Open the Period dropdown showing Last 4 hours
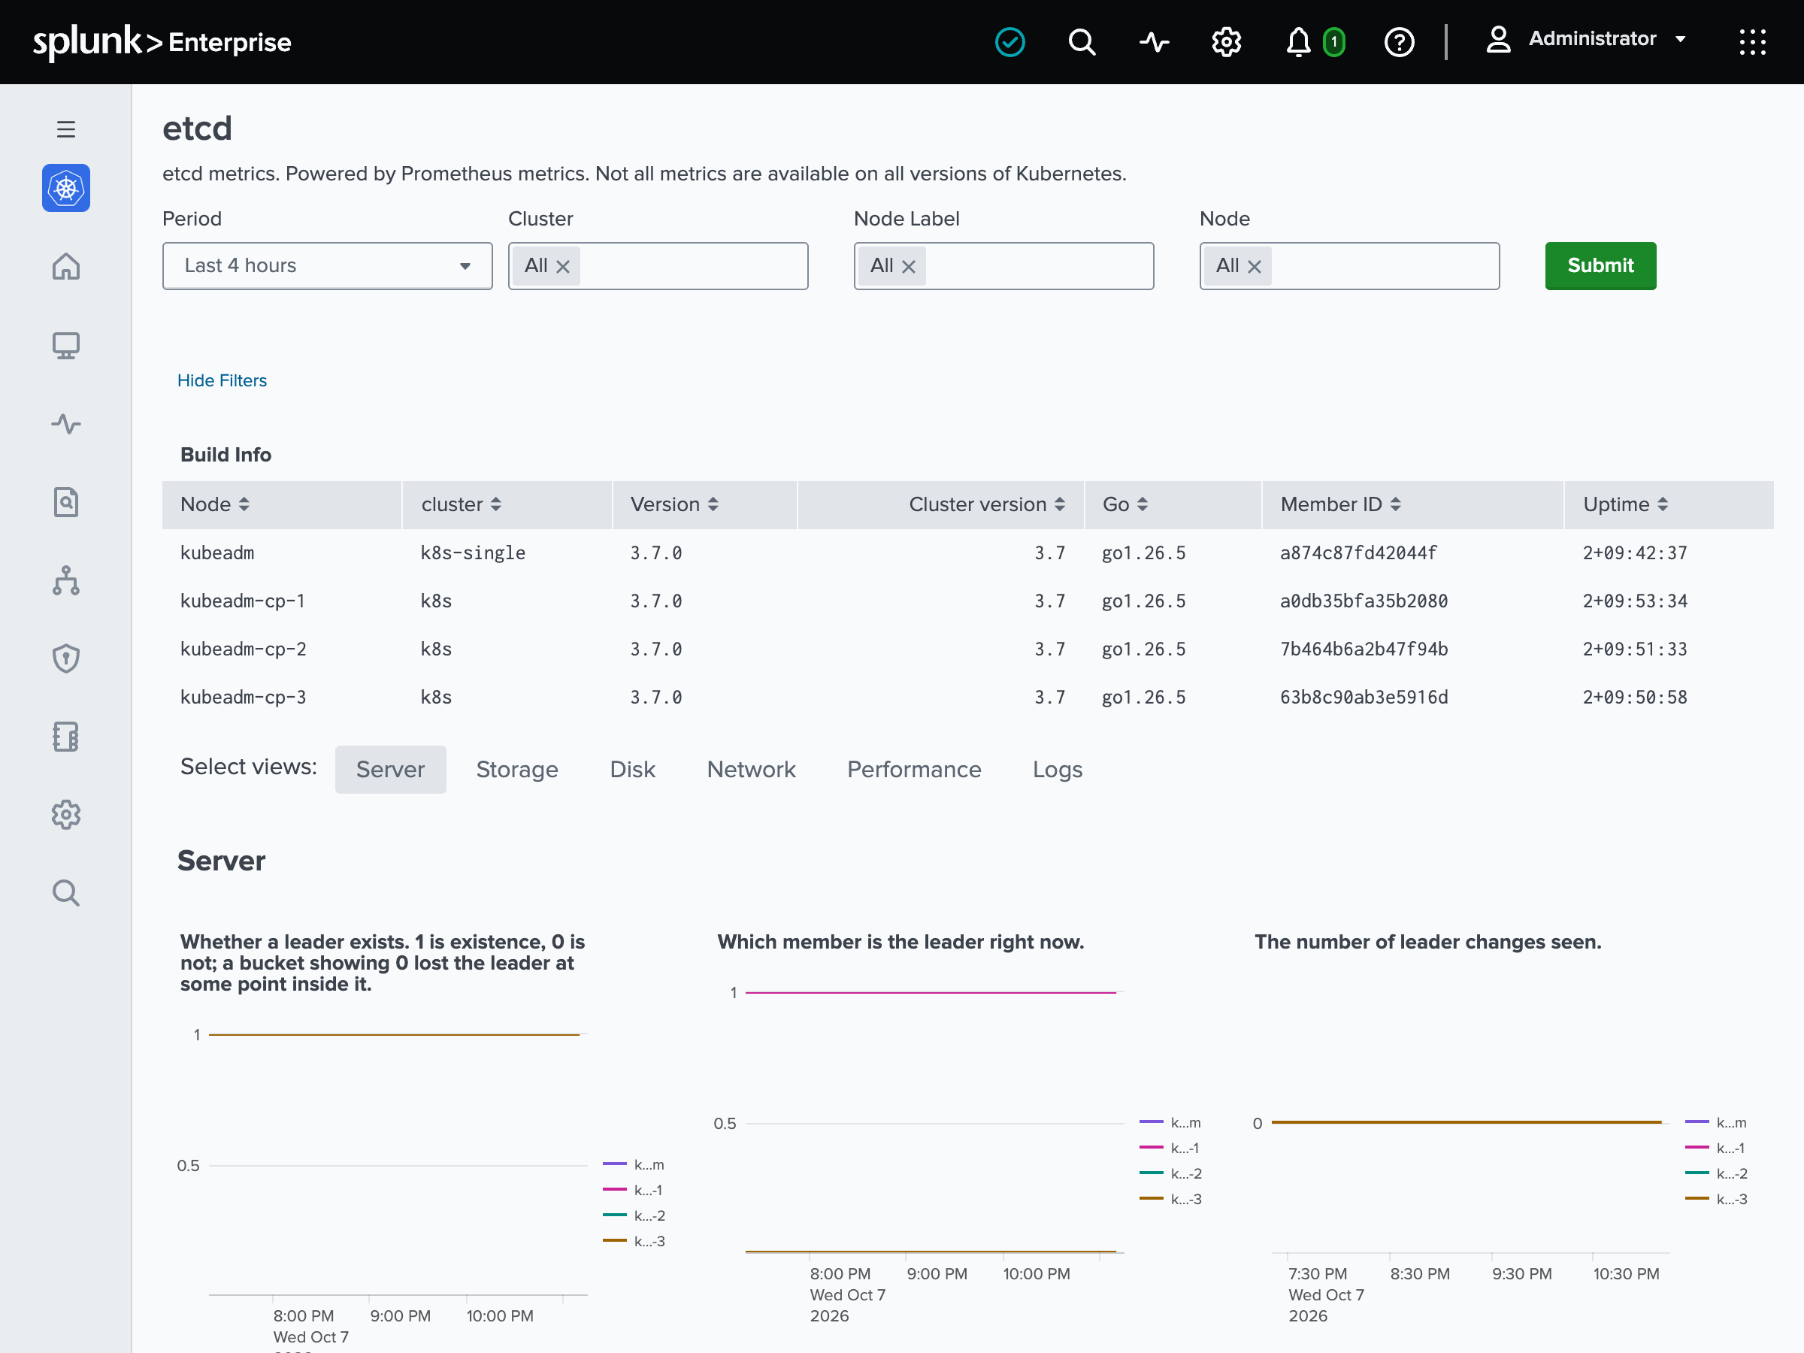 pos(327,266)
